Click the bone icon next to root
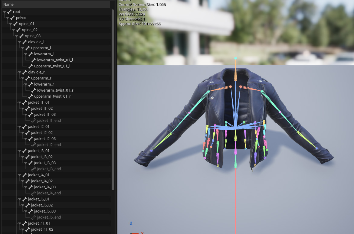The height and width of the screenshot is (234, 354). point(9,12)
